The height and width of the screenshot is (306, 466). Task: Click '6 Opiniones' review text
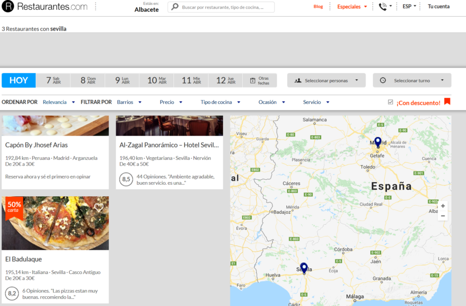pos(60,294)
